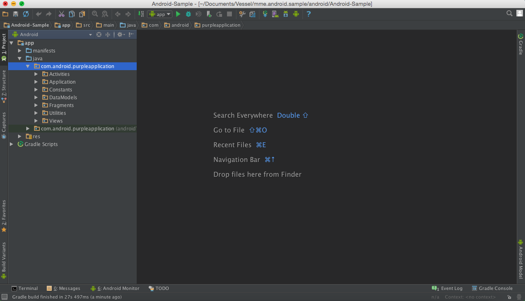Click the Collapse All icon in Project panel

(108, 34)
